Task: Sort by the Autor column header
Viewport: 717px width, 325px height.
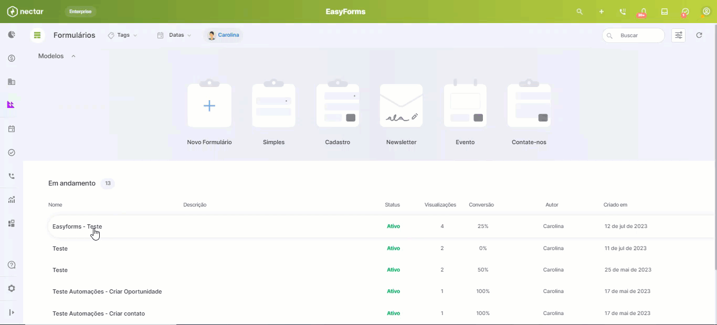Action: [552, 205]
